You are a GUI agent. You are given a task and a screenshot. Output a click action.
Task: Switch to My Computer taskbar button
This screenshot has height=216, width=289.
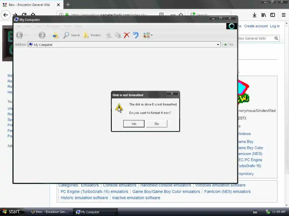pos(95,212)
